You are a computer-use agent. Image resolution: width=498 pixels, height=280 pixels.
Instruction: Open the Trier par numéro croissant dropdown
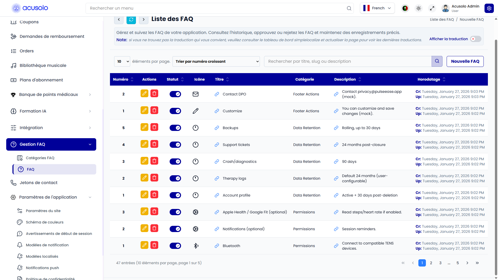(216, 61)
